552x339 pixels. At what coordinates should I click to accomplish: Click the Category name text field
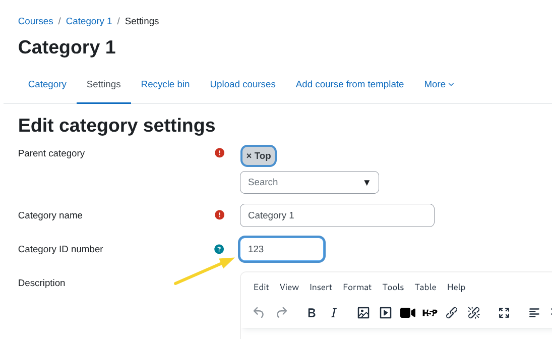[x=337, y=215]
